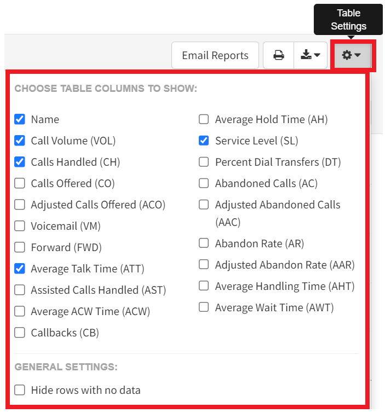The height and width of the screenshot is (413, 385).
Task: Show Abandoned Calls (AC) column
Action: 204,183
